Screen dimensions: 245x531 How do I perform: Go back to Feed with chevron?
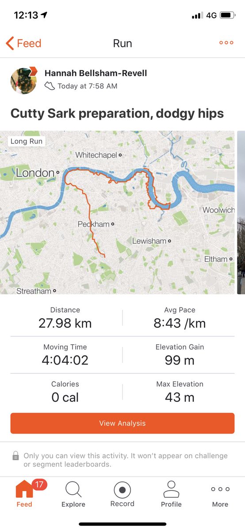[23, 43]
